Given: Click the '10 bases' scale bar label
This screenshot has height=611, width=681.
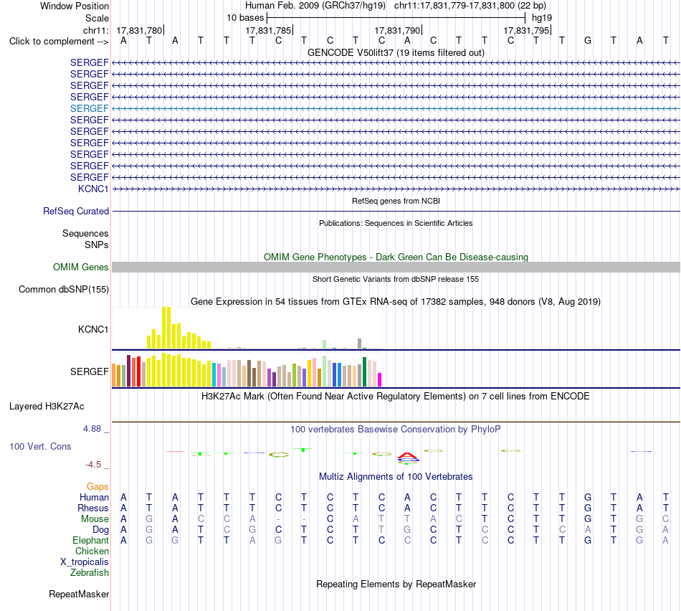Looking at the screenshot, I should (245, 18).
